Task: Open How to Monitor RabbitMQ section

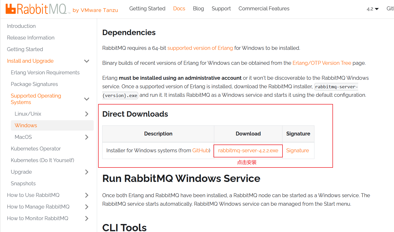Action: (x=38, y=218)
